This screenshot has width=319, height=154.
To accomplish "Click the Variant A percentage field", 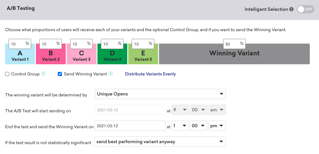I will (20, 44).
